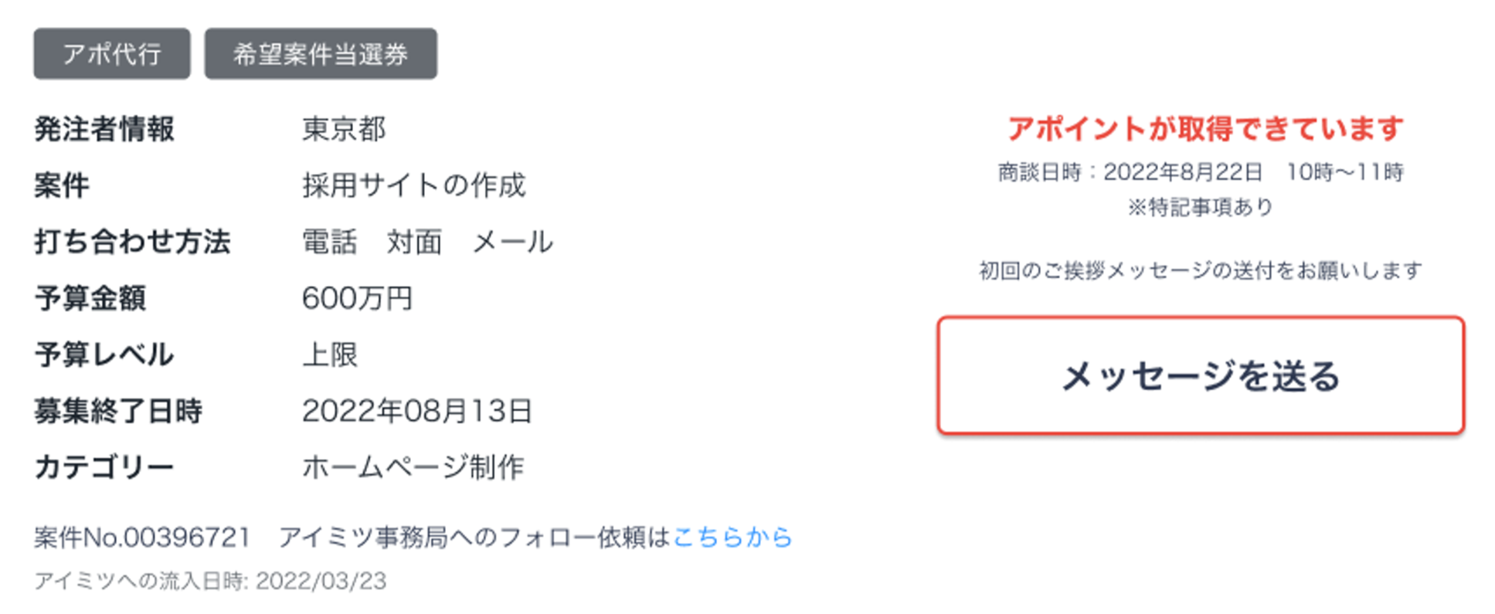Click the 希望案件当選券 tag
The height and width of the screenshot is (614, 1495).
click(321, 54)
